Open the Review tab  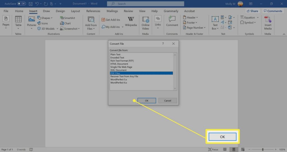(128, 11)
